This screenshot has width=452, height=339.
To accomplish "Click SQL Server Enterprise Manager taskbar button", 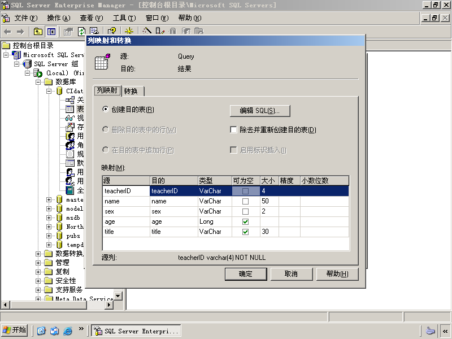I will pyautogui.click(x=136, y=331).
